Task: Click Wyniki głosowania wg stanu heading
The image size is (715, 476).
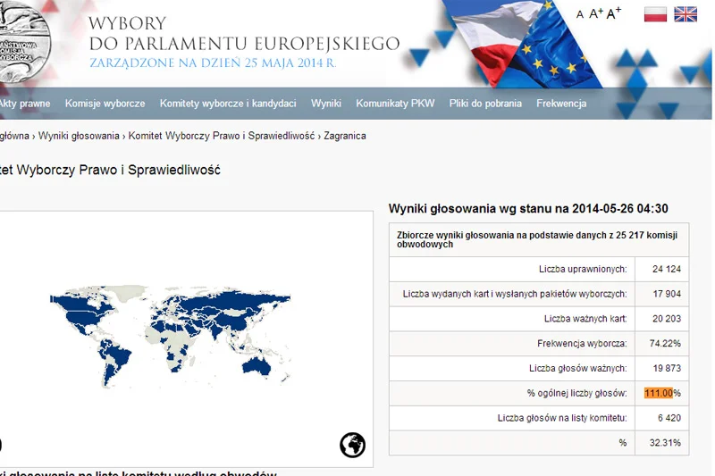Action: (528, 209)
